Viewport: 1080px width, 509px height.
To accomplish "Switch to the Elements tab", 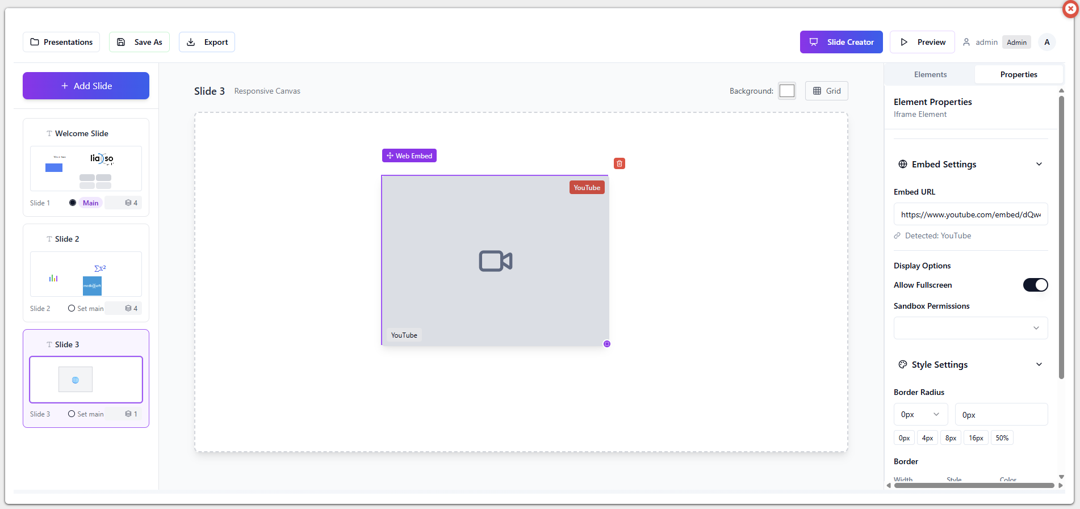I will coord(930,74).
